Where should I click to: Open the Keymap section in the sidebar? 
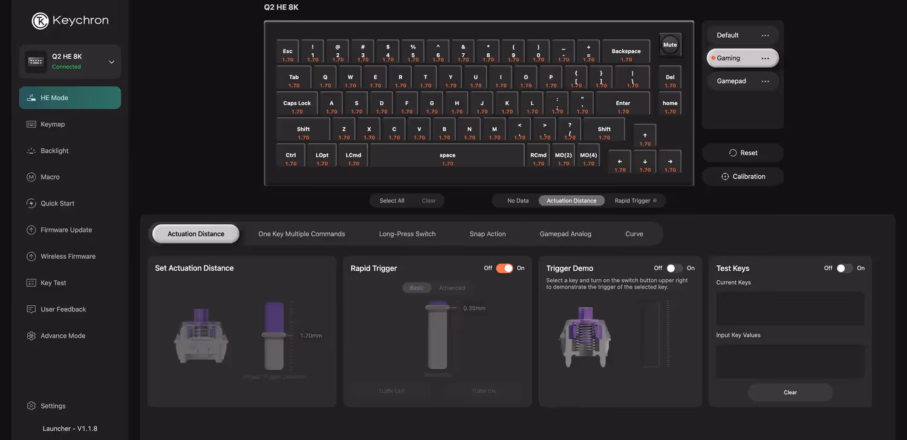click(x=53, y=124)
